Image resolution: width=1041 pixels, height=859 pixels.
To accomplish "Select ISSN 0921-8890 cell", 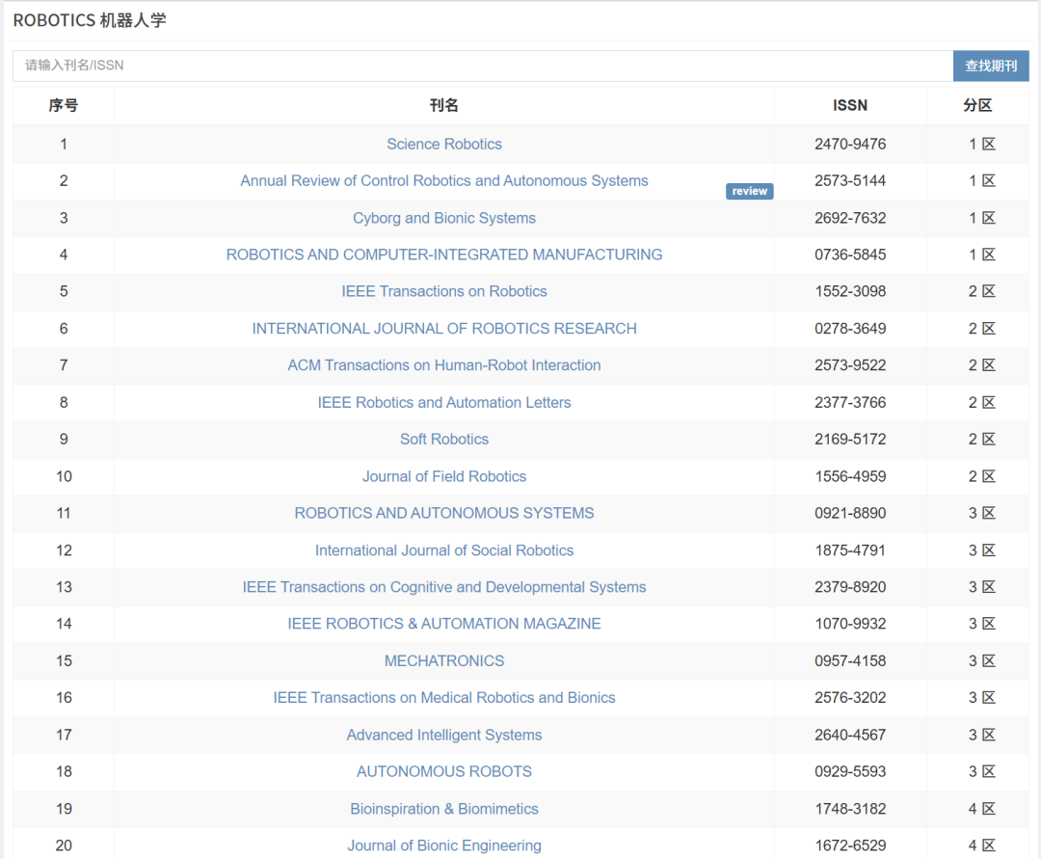I will pos(850,513).
